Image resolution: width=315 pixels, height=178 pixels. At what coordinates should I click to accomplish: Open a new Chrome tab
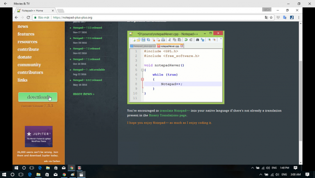(x=60, y=11)
